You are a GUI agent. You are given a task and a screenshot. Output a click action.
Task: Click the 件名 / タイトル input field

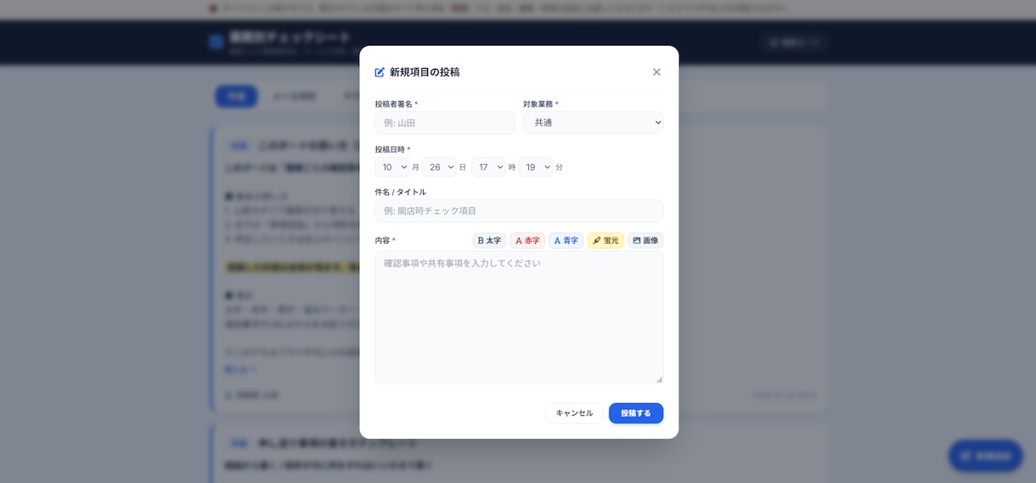click(519, 211)
